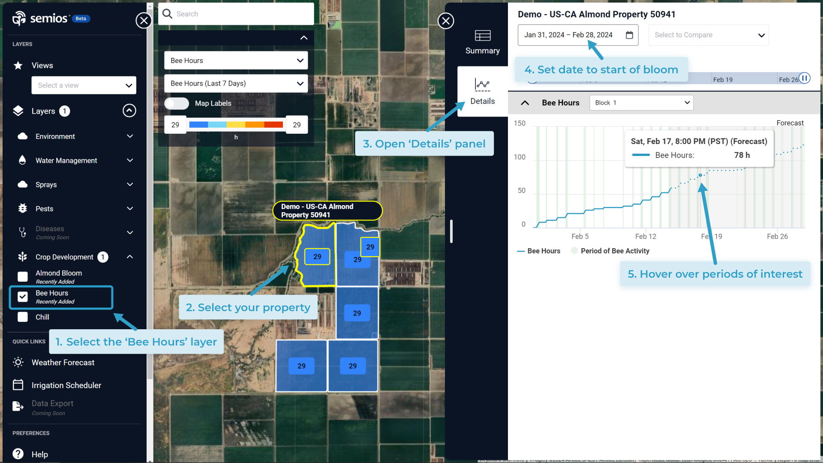Open the Block 1 dropdown
Image resolution: width=823 pixels, height=463 pixels.
point(641,102)
